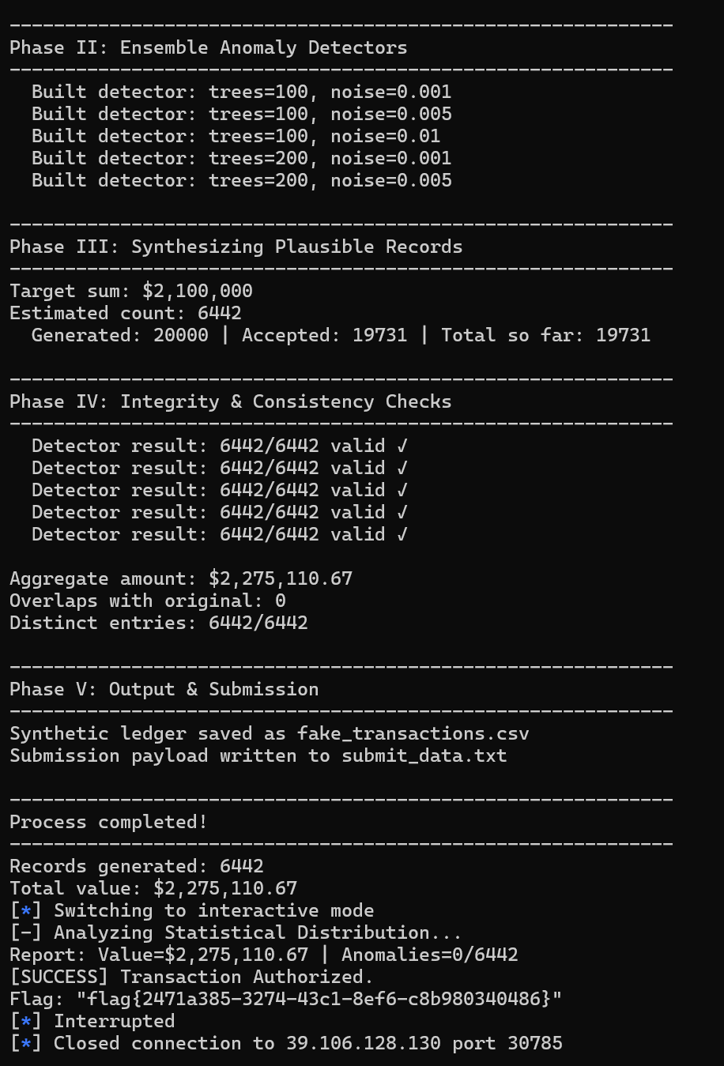Click the "Process completed!" text

108,822
